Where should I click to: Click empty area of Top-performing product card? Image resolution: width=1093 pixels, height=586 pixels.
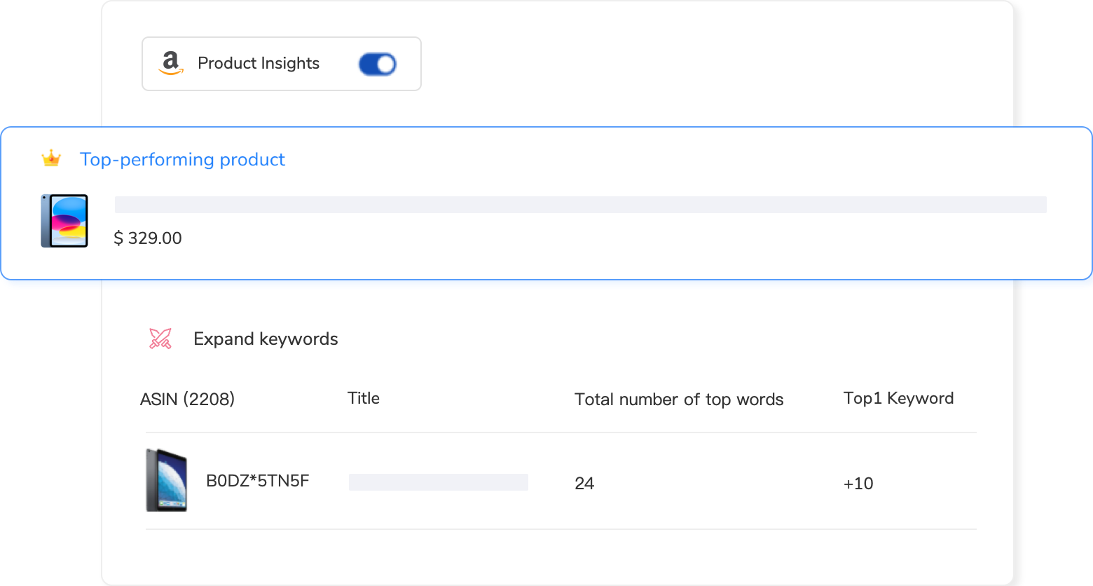pyautogui.click(x=631, y=245)
